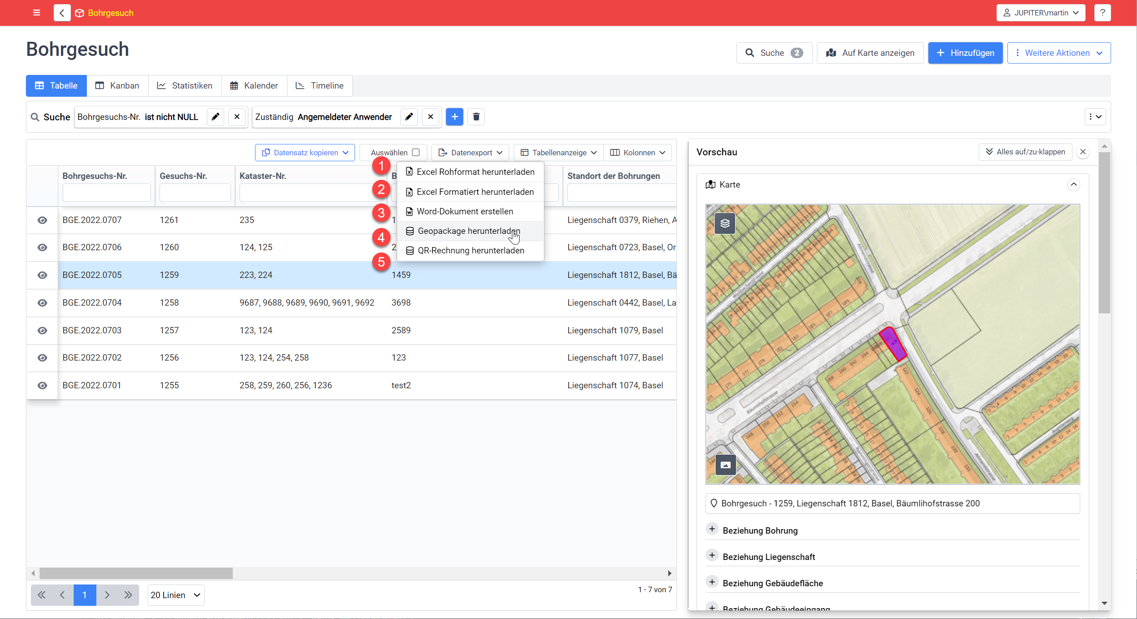Select the Tabelle tab
1137x619 pixels.
point(56,86)
